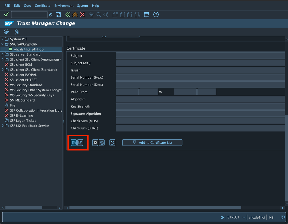Collapse the command field with double-chevron icon
288x224 pixels.
50,15
